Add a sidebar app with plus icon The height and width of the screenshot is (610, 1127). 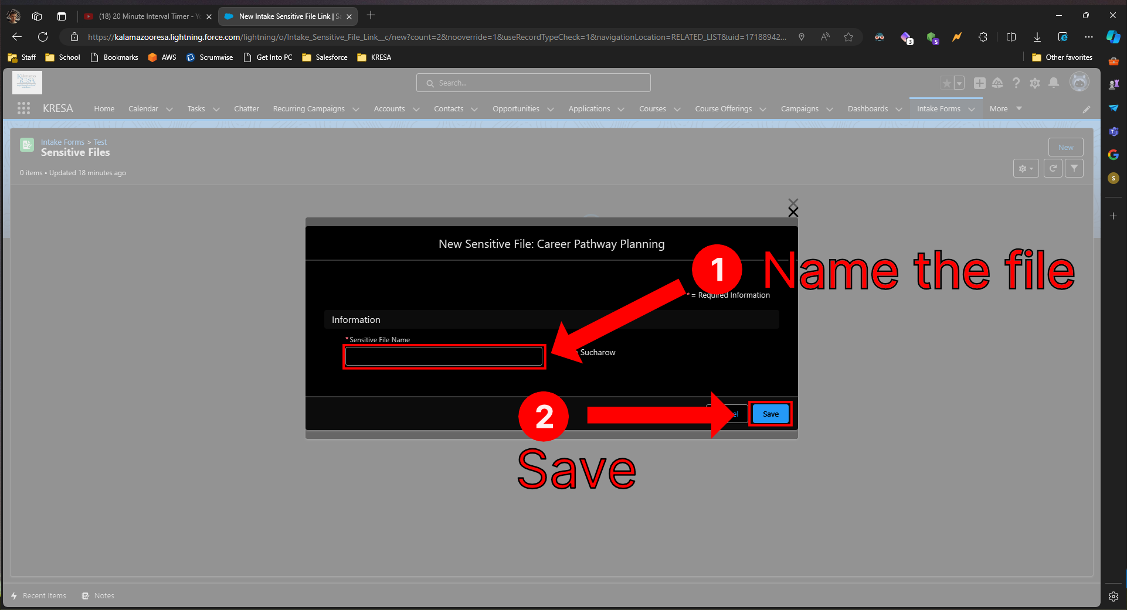1114,216
